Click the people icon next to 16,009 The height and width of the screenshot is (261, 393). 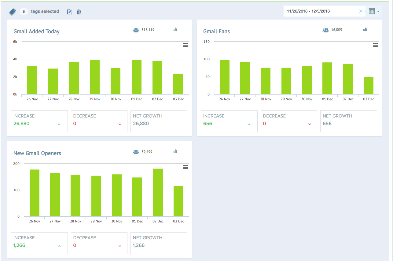pos(326,30)
